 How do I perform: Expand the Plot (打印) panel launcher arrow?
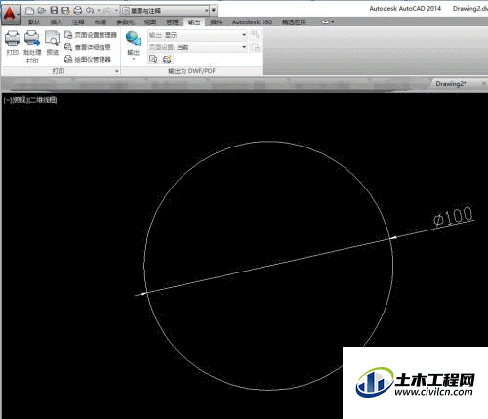[117, 71]
